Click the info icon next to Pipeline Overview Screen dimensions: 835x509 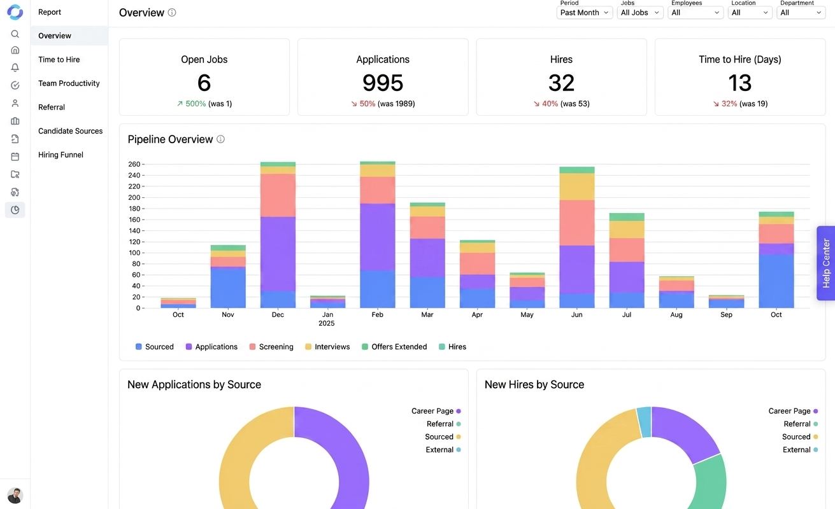coord(220,139)
